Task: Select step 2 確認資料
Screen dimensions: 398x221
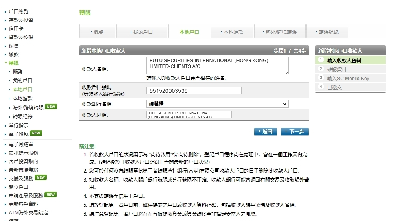Action: coord(350,69)
